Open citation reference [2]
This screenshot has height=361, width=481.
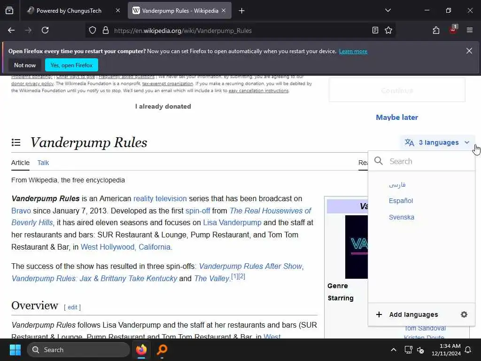[x=242, y=276]
